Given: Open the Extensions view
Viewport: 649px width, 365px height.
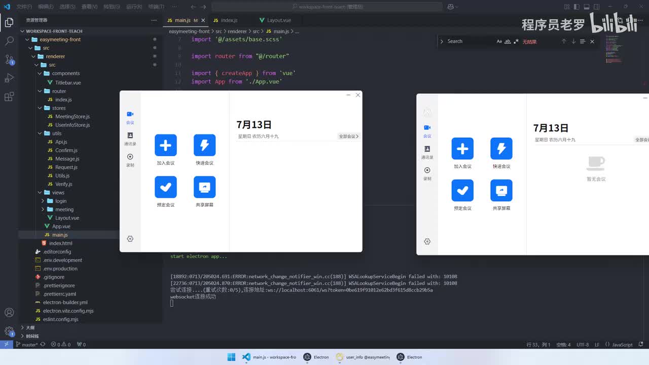Looking at the screenshot, I should [x=9, y=96].
